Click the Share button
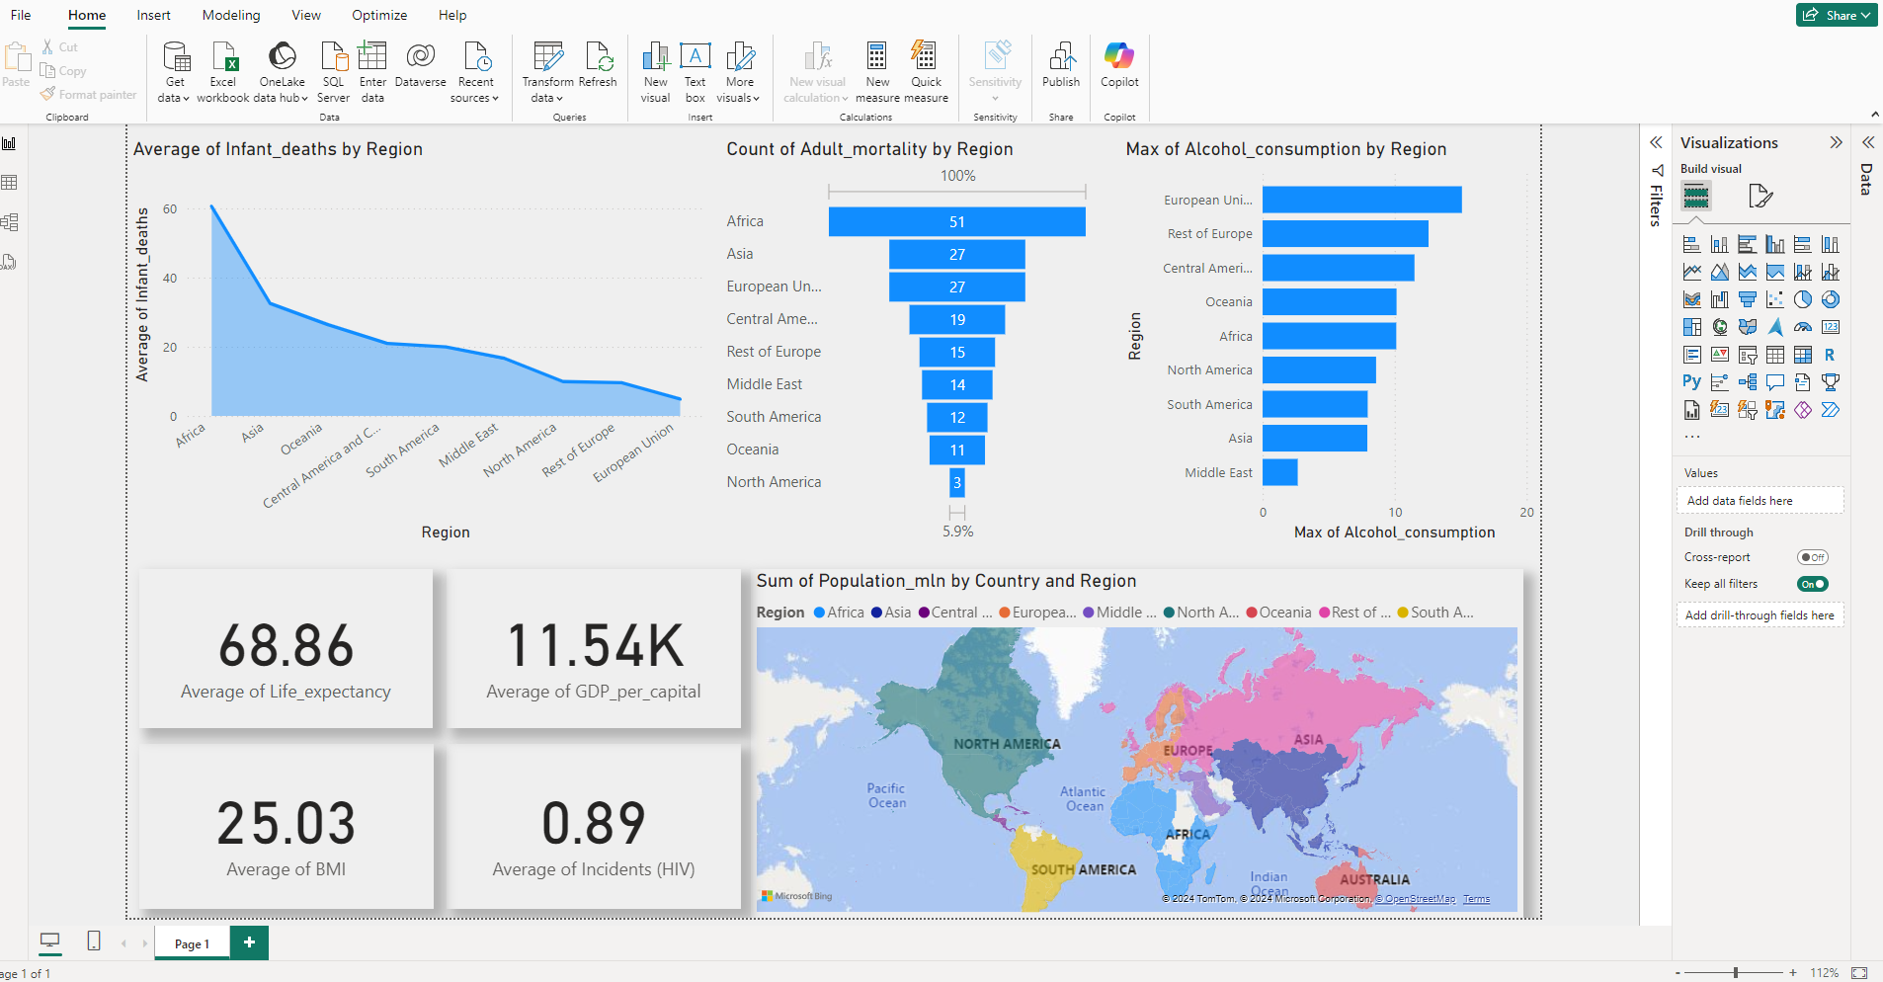 pos(1836,15)
